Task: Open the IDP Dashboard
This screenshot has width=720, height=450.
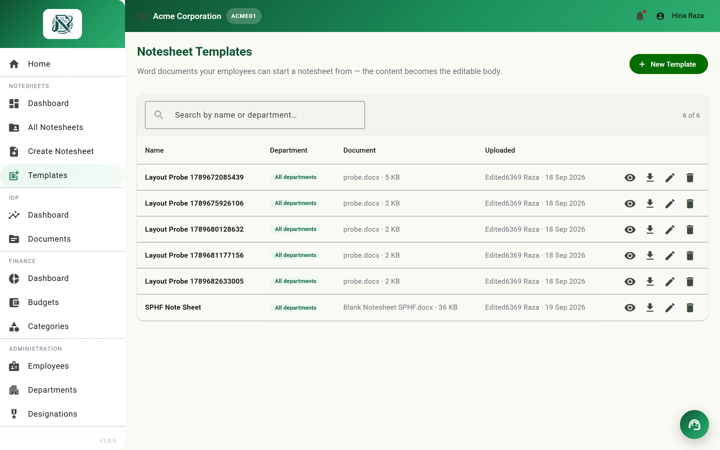Action: click(62, 215)
